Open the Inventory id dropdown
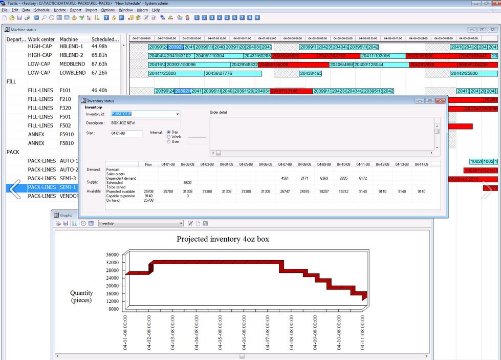 [178, 114]
